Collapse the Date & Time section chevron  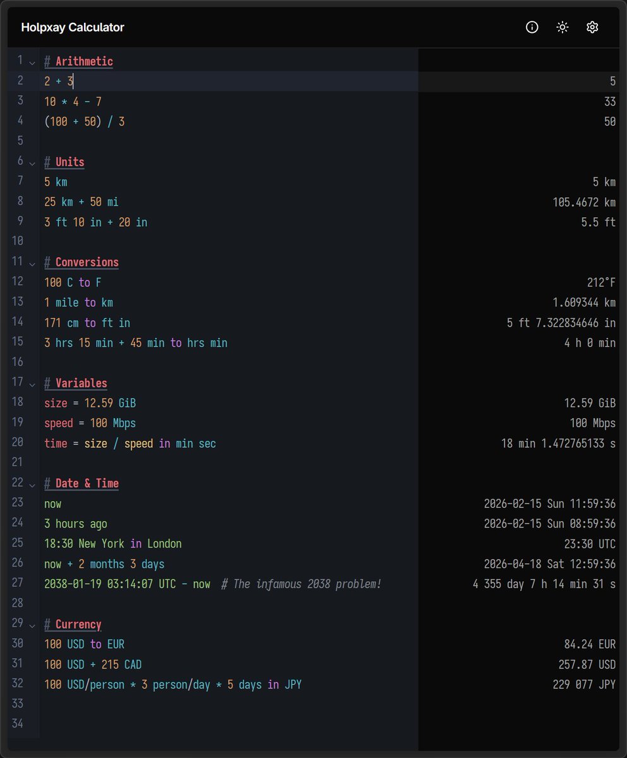[x=32, y=484]
